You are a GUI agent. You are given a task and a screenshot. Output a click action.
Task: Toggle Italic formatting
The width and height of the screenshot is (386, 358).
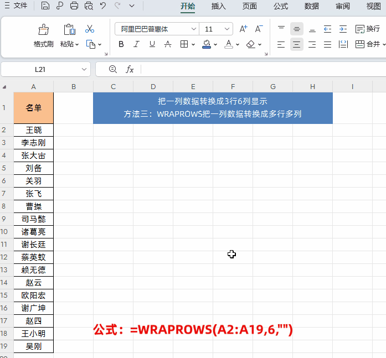pos(137,44)
